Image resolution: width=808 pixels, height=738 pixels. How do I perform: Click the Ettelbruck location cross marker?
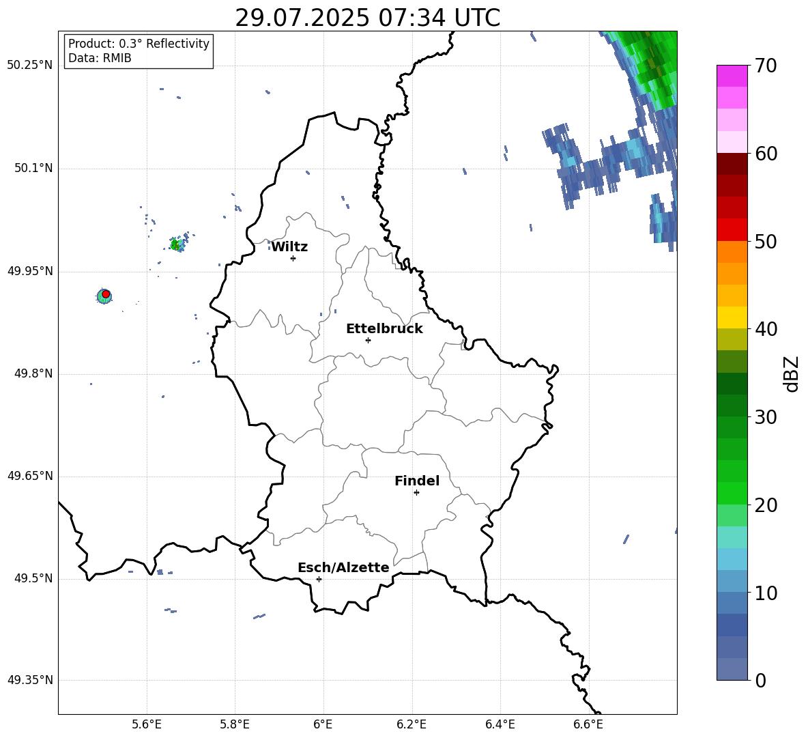pos(368,340)
